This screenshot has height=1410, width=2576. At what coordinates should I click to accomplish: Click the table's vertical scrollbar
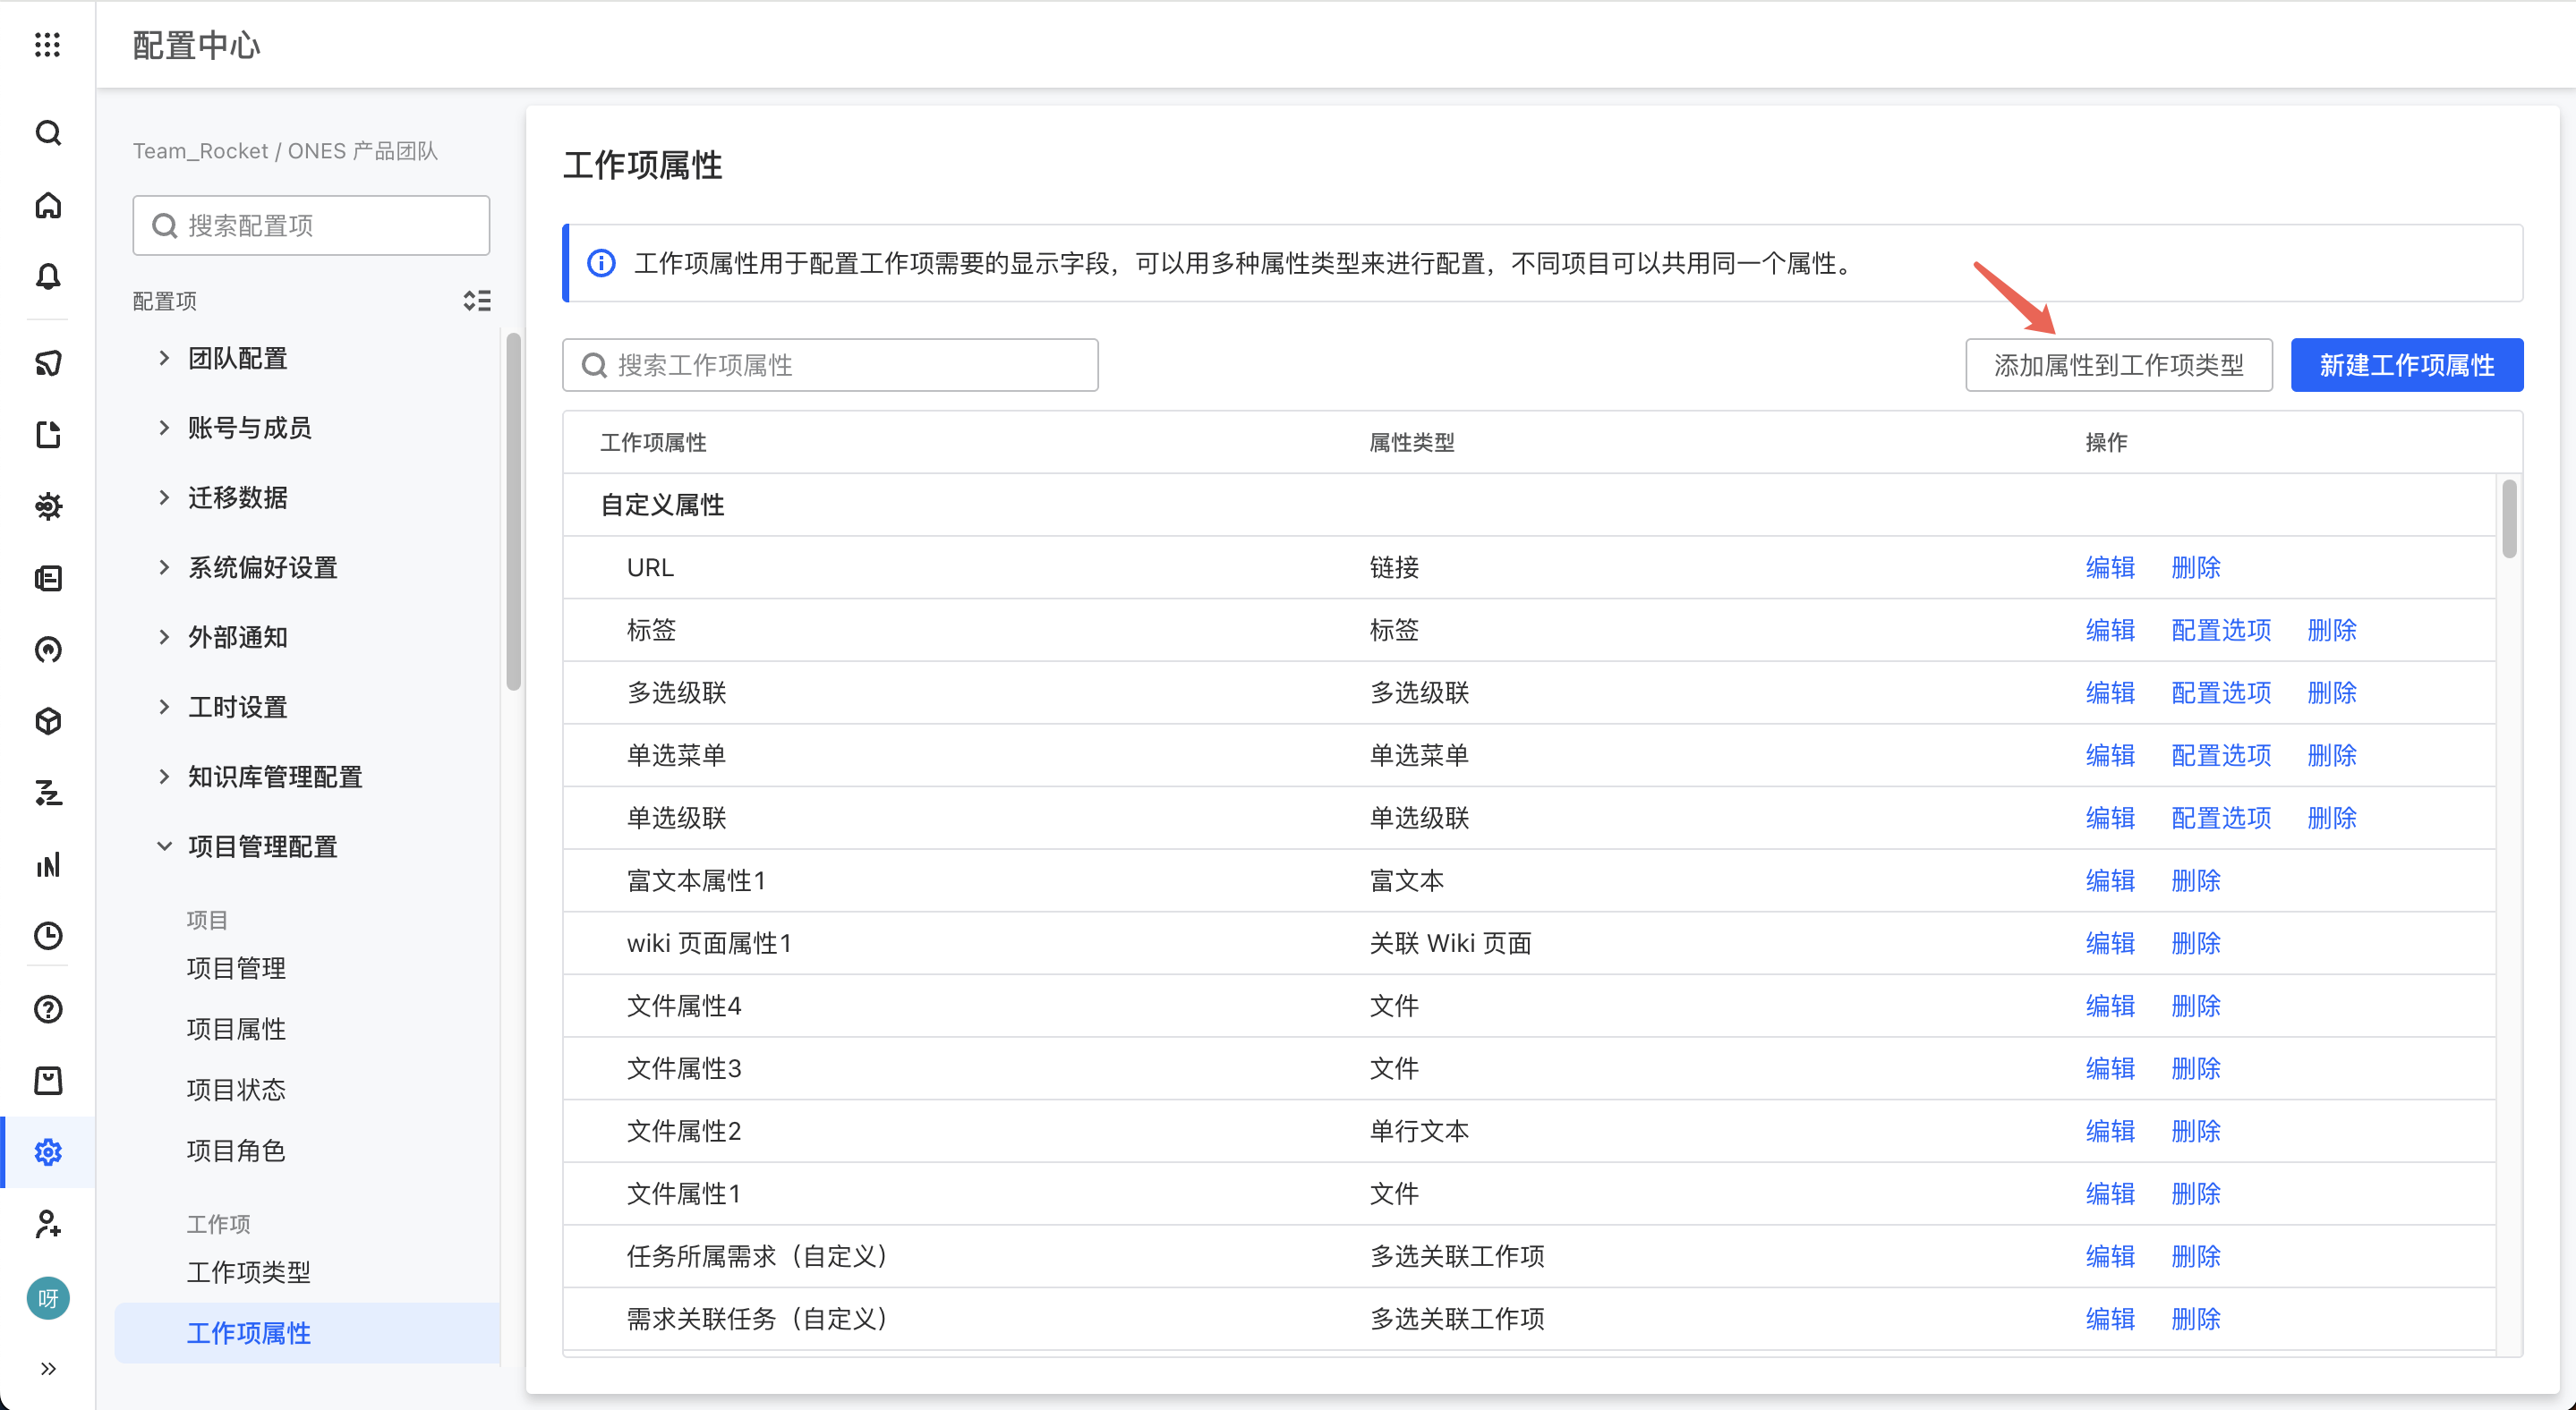[2509, 520]
